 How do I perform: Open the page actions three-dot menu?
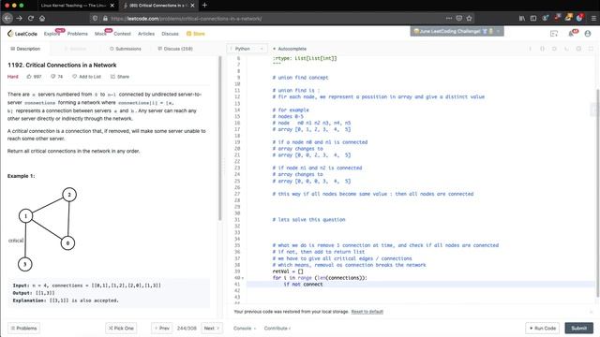point(448,19)
